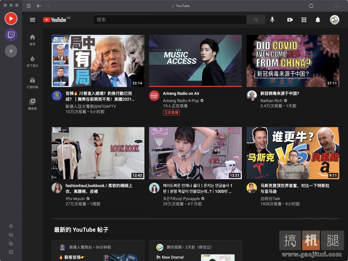
Task: Visit the 新唐人亞太電視台NTDAPTV channel name
Action: click(91, 106)
